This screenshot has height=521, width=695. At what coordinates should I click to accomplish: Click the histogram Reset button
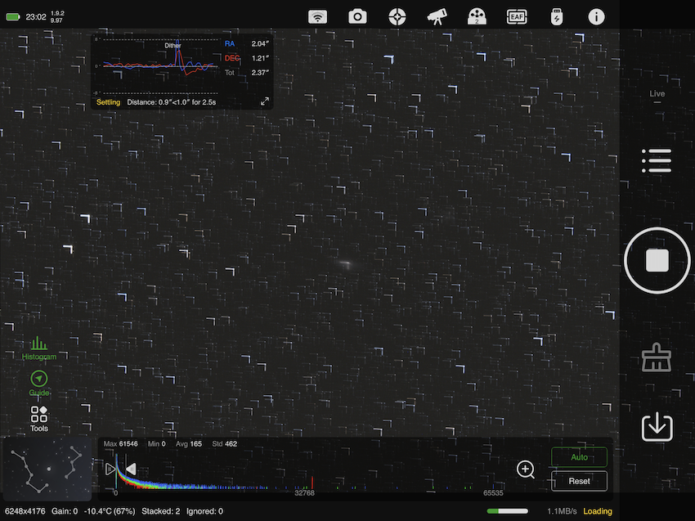[x=579, y=481]
